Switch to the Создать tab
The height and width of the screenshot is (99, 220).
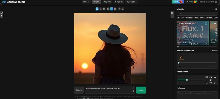click(x=97, y=2)
